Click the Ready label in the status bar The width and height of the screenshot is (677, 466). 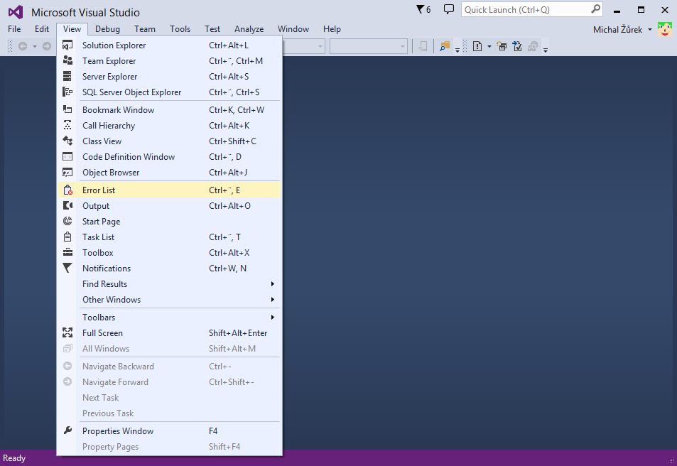14,458
